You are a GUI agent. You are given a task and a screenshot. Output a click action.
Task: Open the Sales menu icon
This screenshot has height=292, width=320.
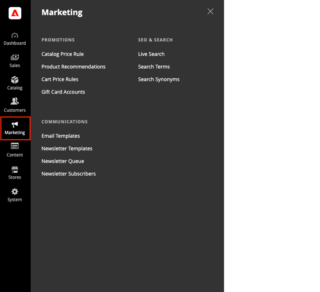[x=15, y=57]
